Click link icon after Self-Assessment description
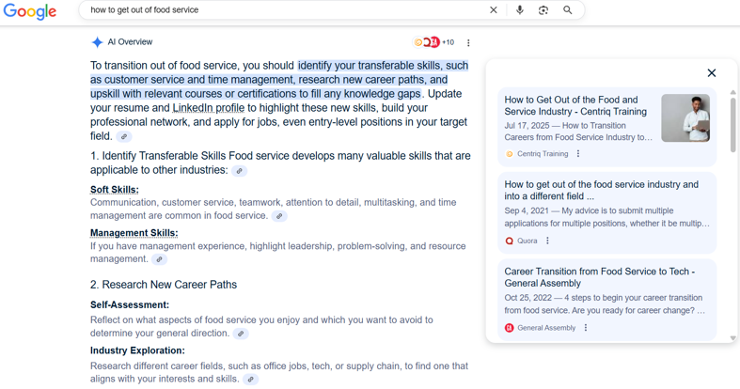The width and height of the screenshot is (740, 389). [x=241, y=334]
